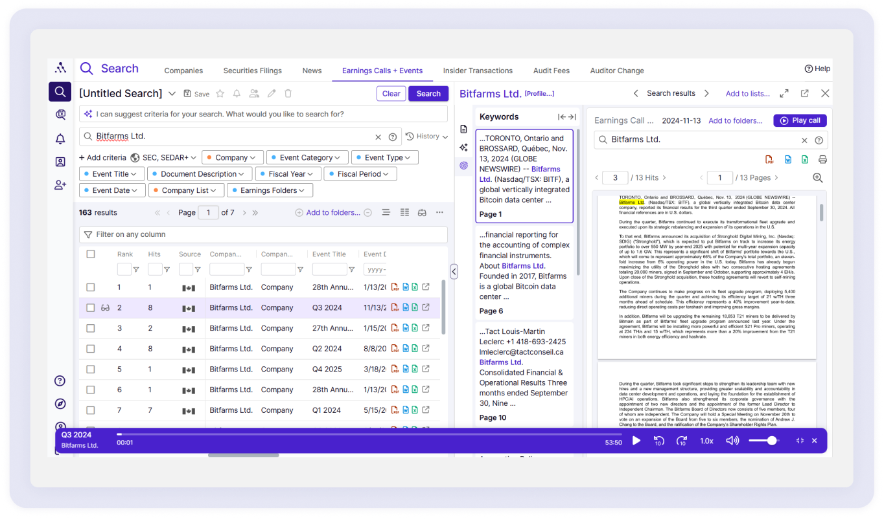This screenshot has width=884, height=519.
Task: Open the Bitfarms Ltd. Profile link
Action: click(539, 94)
